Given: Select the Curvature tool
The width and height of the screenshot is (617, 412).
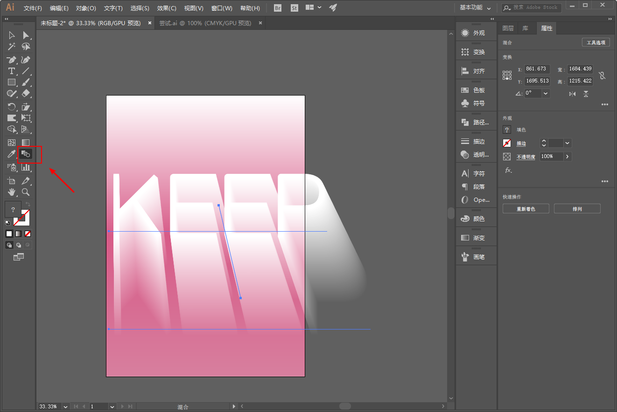Looking at the screenshot, I should pos(26,60).
